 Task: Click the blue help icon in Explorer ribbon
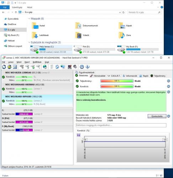click(x=162, y=7)
